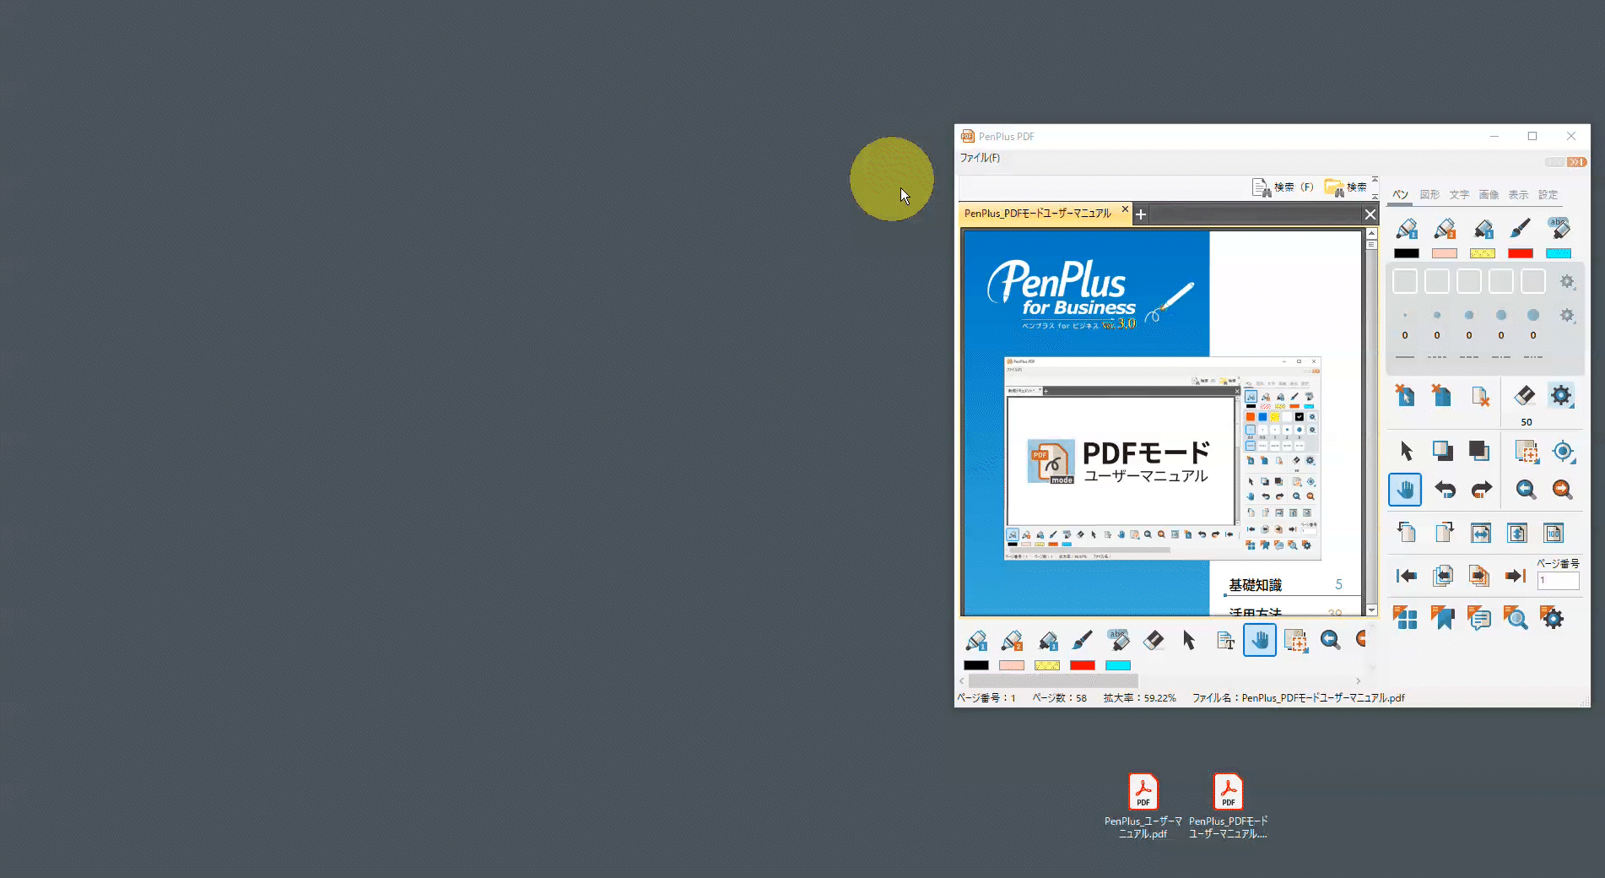Image resolution: width=1605 pixels, height=878 pixels.
Task: Open the document search magnifier in the side panel
Action: tap(1516, 618)
